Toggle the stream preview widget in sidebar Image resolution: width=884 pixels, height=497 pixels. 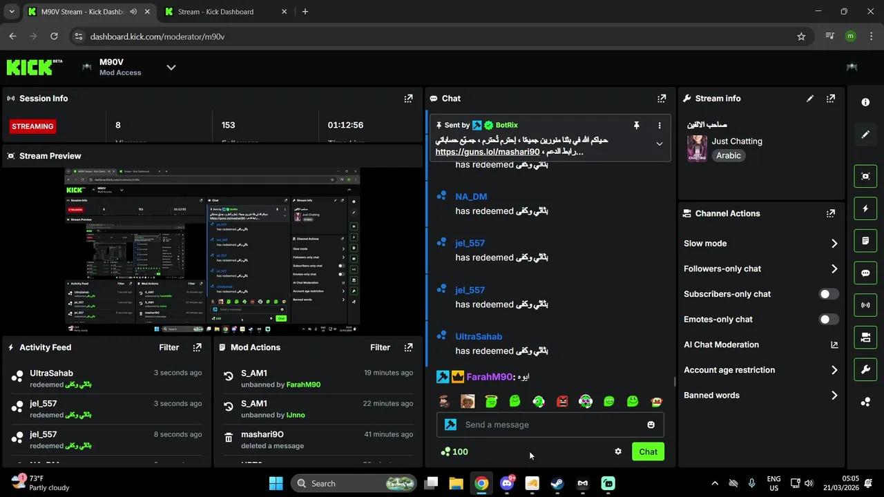coord(865,176)
